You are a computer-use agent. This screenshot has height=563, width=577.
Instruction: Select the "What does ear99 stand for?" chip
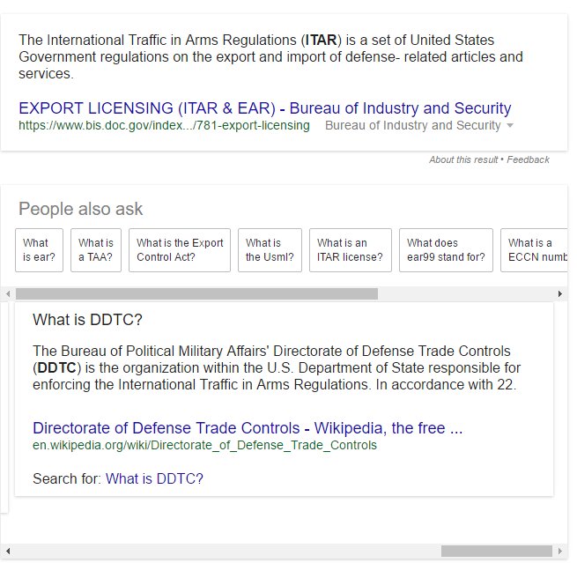coord(446,250)
